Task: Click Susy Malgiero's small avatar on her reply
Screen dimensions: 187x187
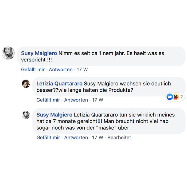Action: 26,115
